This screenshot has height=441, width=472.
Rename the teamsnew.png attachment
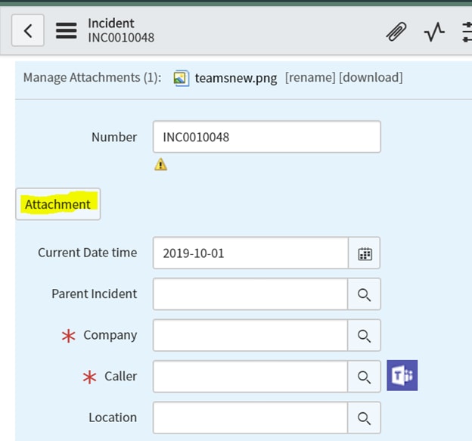click(x=310, y=78)
